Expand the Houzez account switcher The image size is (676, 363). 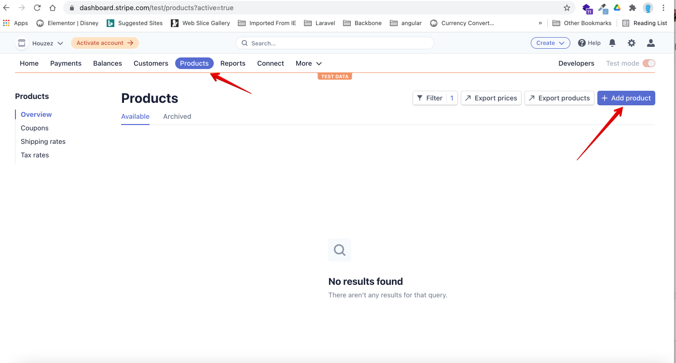(47, 43)
